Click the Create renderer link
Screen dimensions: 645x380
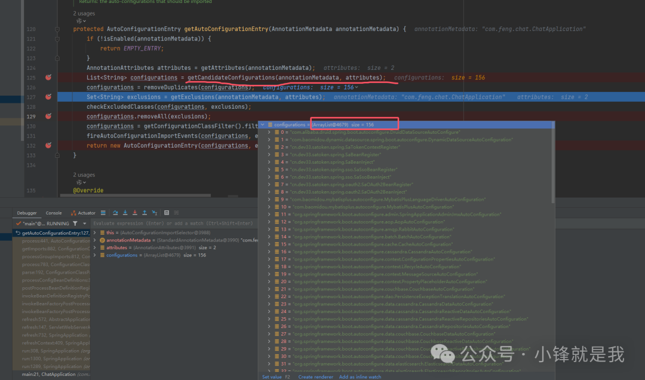point(315,377)
